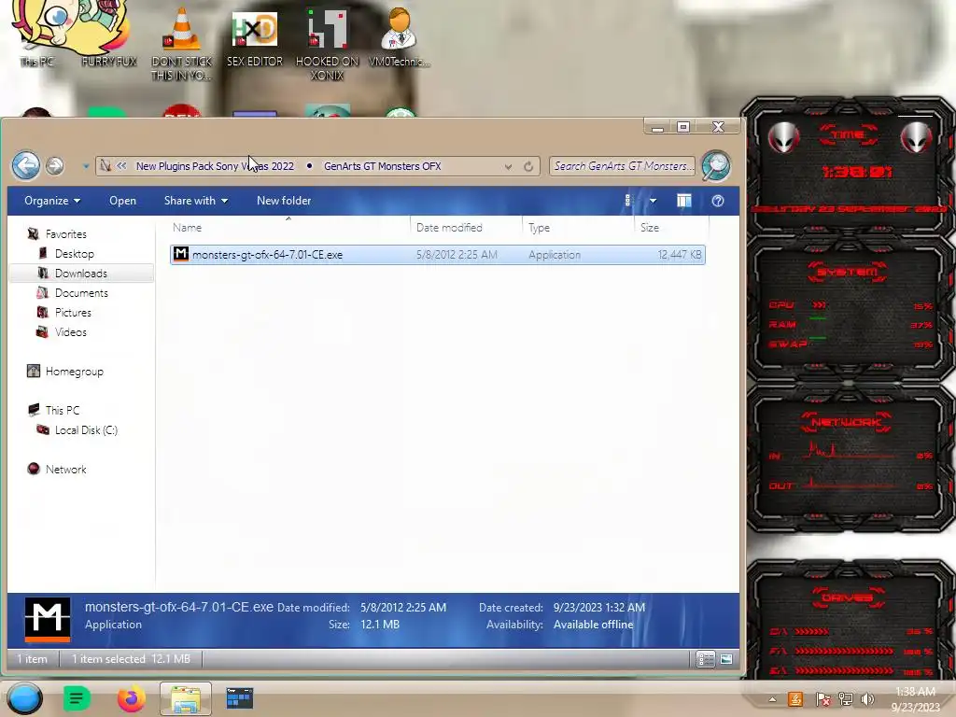This screenshot has height=717, width=956.
Task: Click Open in the toolbar
Action: [122, 201]
